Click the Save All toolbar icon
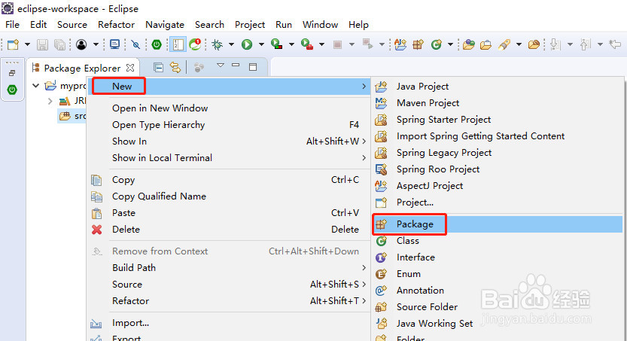 point(59,44)
